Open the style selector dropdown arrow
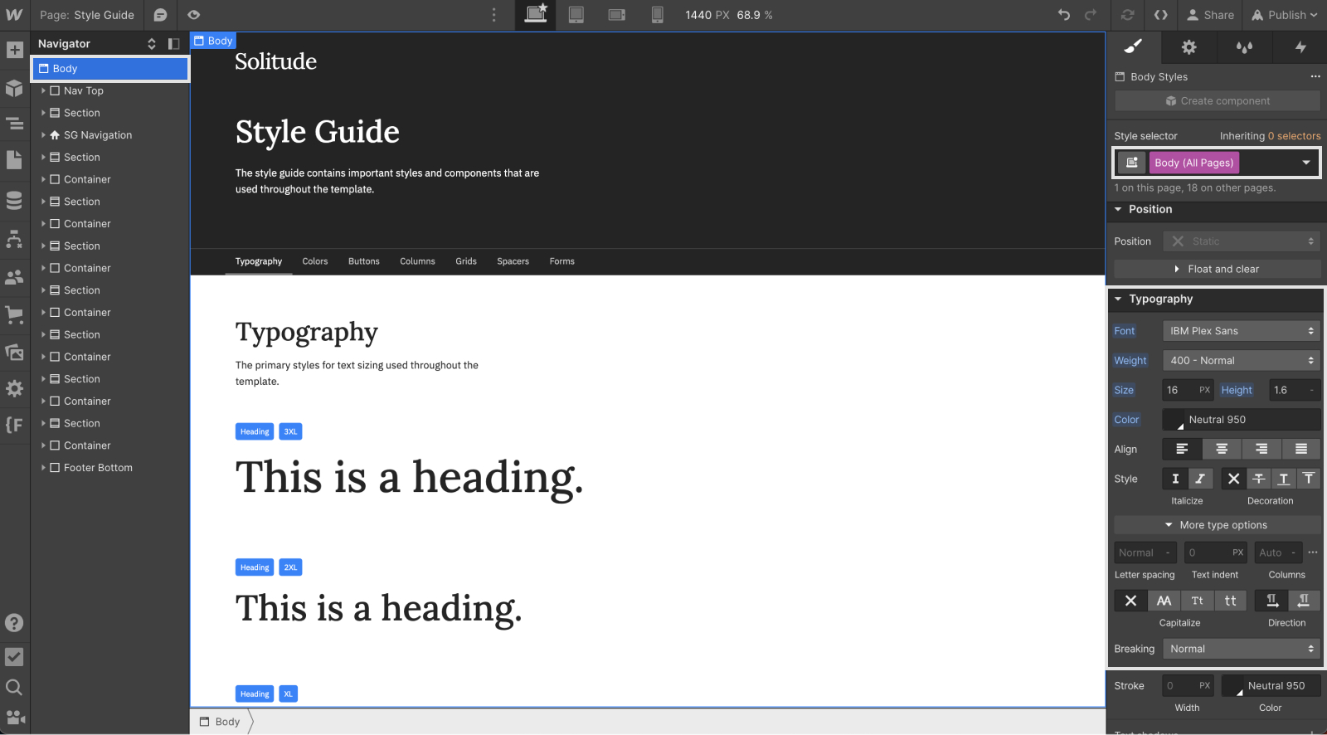 click(x=1306, y=163)
